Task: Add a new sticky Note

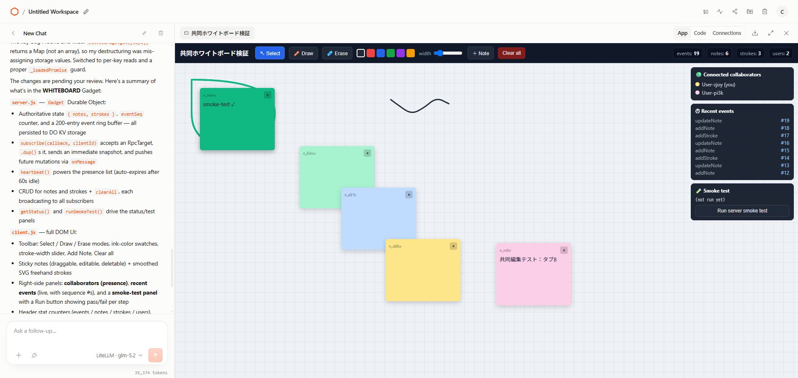Action: pyautogui.click(x=480, y=53)
